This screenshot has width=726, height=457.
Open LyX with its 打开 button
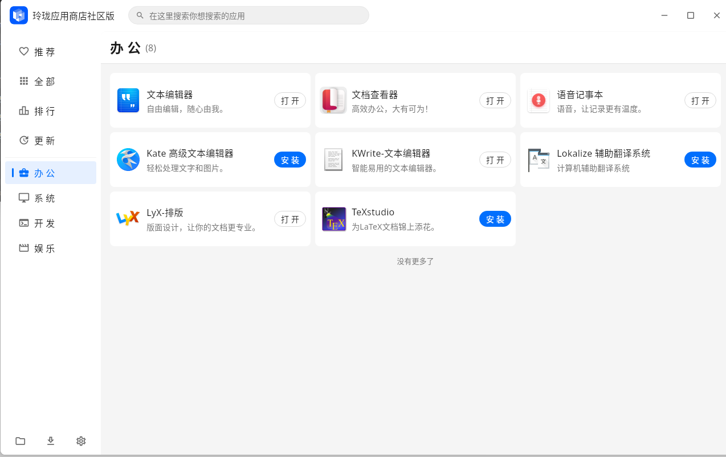[290, 219]
